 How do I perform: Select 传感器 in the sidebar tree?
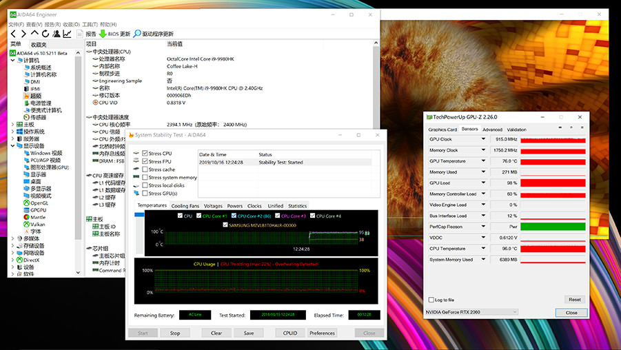[39, 117]
